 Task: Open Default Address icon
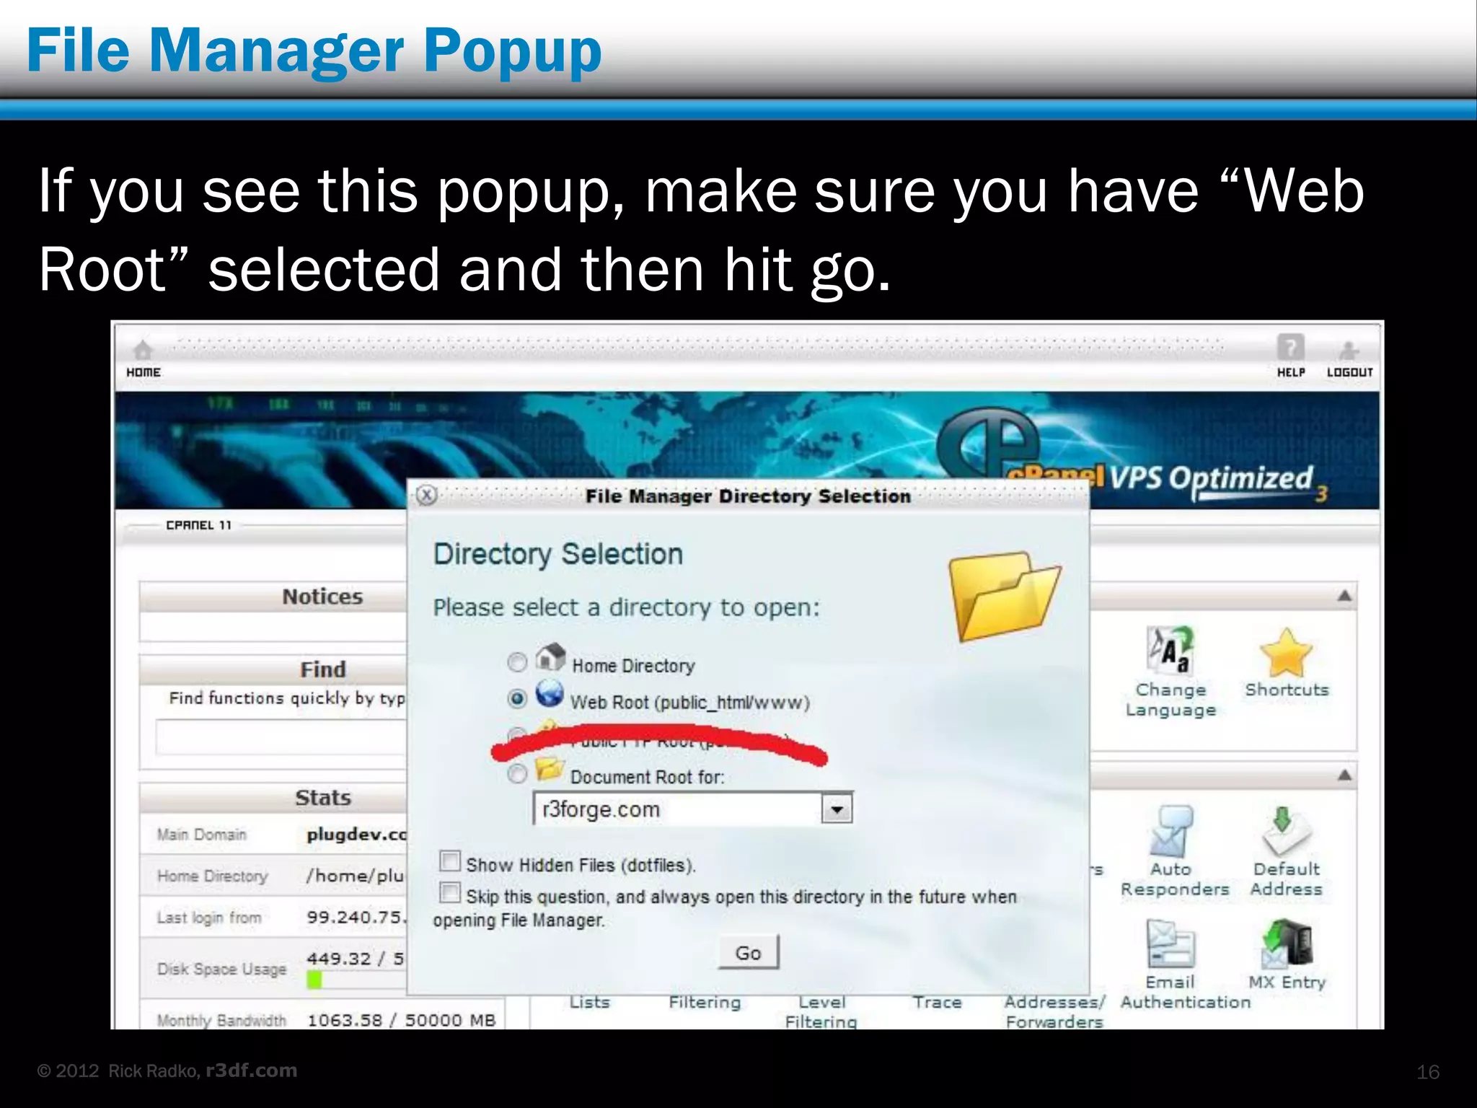pyautogui.click(x=1286, y=831)
